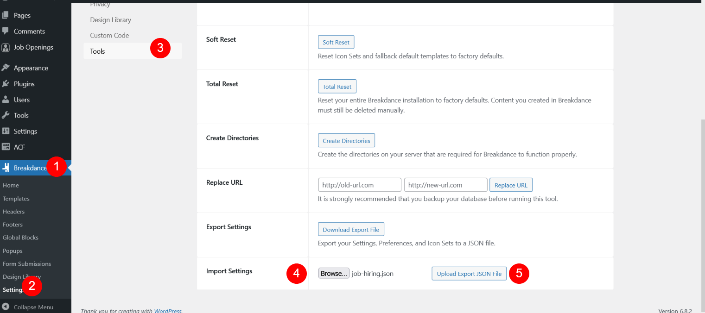Open Global Blocks submenu
Viewport: 705px width, 313px height.
20,238
